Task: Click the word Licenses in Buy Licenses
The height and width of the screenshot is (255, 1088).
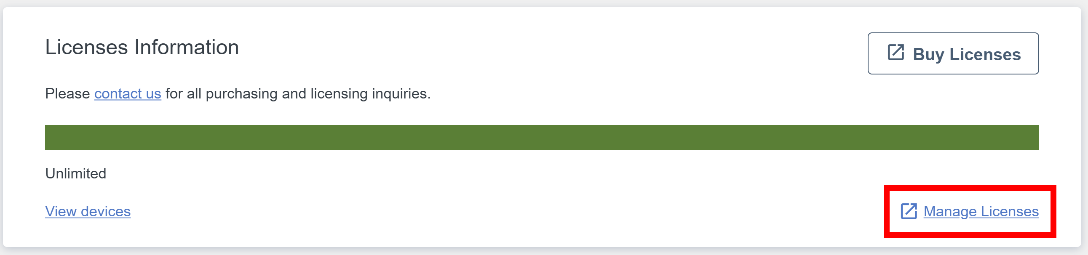Action: 984,54
